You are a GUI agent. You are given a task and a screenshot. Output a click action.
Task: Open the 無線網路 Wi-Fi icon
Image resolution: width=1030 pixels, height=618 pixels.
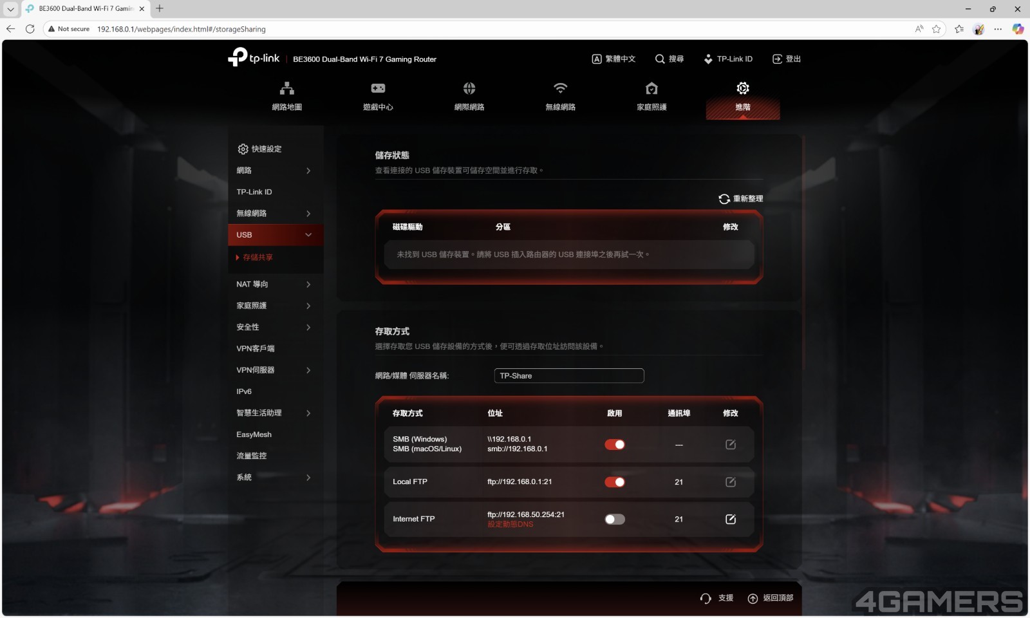pyautogui.click(x=561, y=89)
